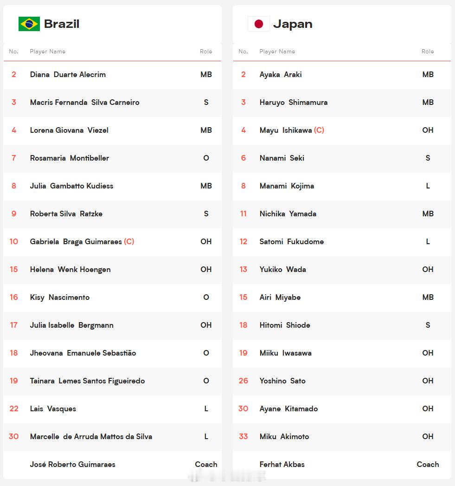Open Julia Isabelle Bergmann row
Screen dimensions: 455x486
pos(112,325)
